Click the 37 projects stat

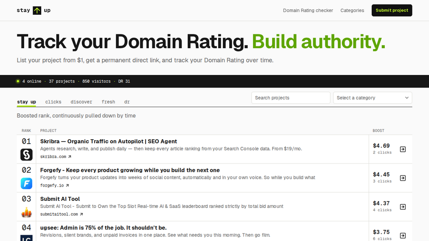(62, 81)
